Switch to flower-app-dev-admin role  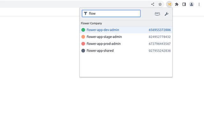126,30
